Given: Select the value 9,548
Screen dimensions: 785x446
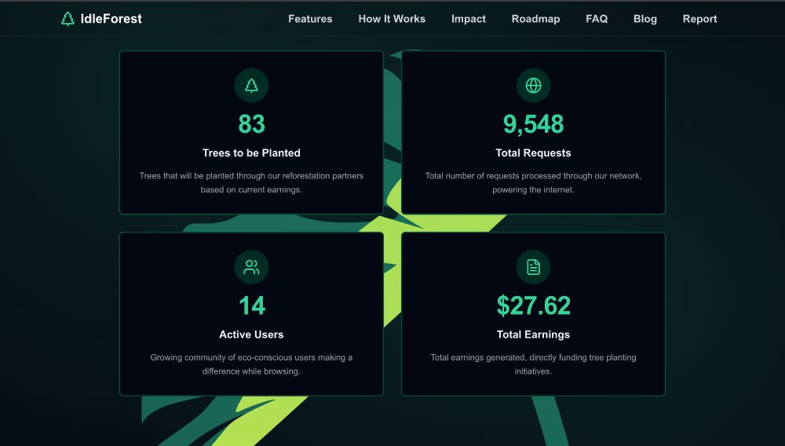Looking at the screenshot, I should 533,125.
